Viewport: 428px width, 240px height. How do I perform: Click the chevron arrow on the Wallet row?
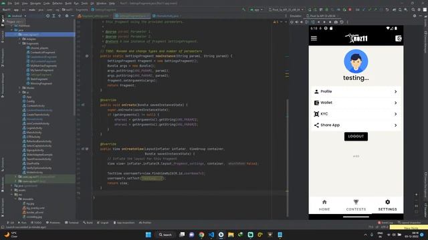click(395, 103)
